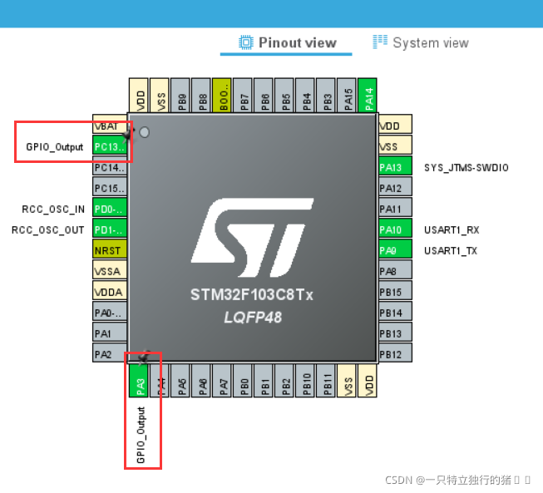Select the PB3 pin
The image size is (543, 493).
tap(325, 96)
